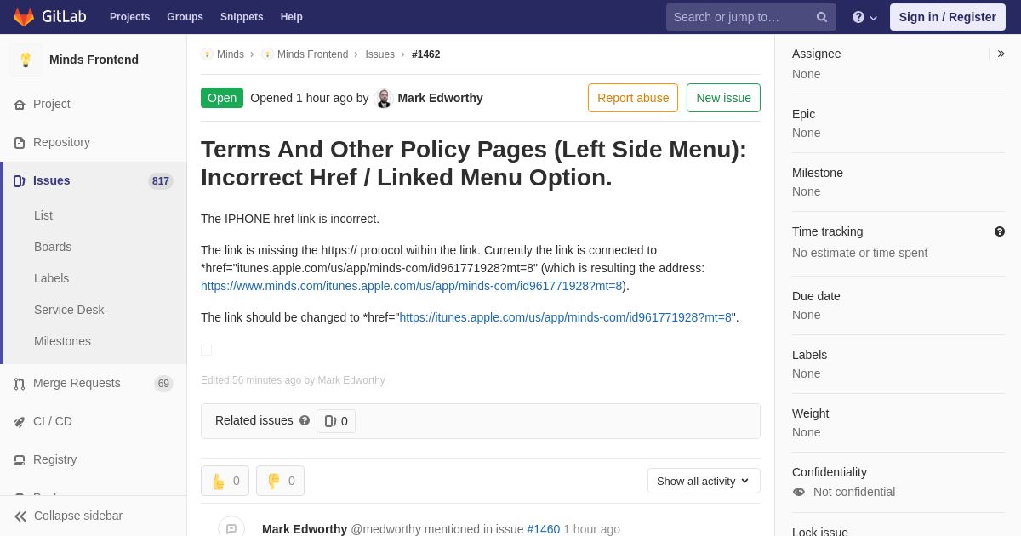Click the Time tracking help icon
This screenshot has width=1021, height=536.
pyautogui.click(x=1000, y=231)
